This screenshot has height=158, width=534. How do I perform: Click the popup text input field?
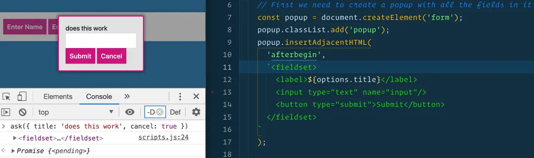(101, 41)
